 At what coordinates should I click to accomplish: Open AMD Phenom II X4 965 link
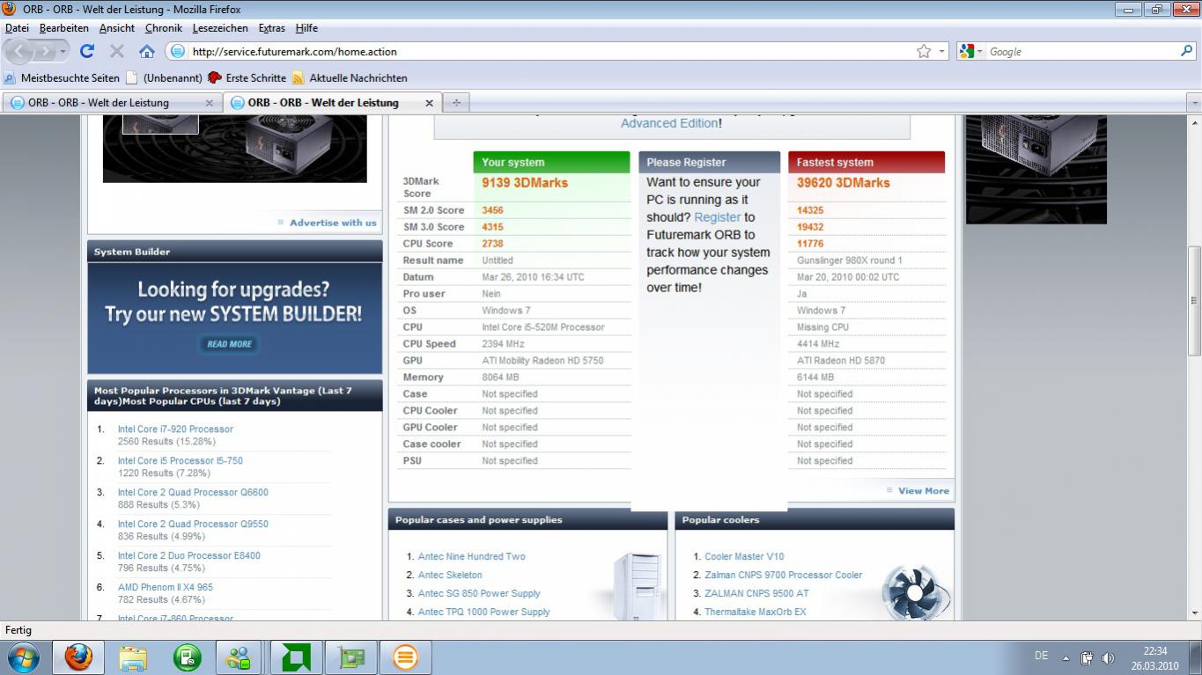(x=166, y=588)
